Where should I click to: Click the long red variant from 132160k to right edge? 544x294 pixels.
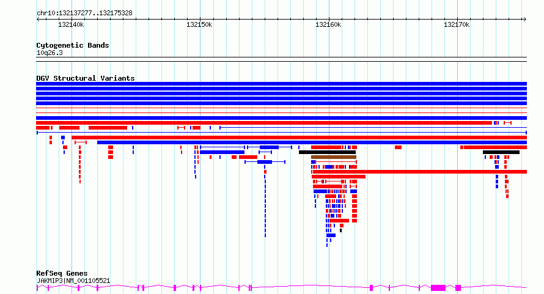tap(419, 172)
